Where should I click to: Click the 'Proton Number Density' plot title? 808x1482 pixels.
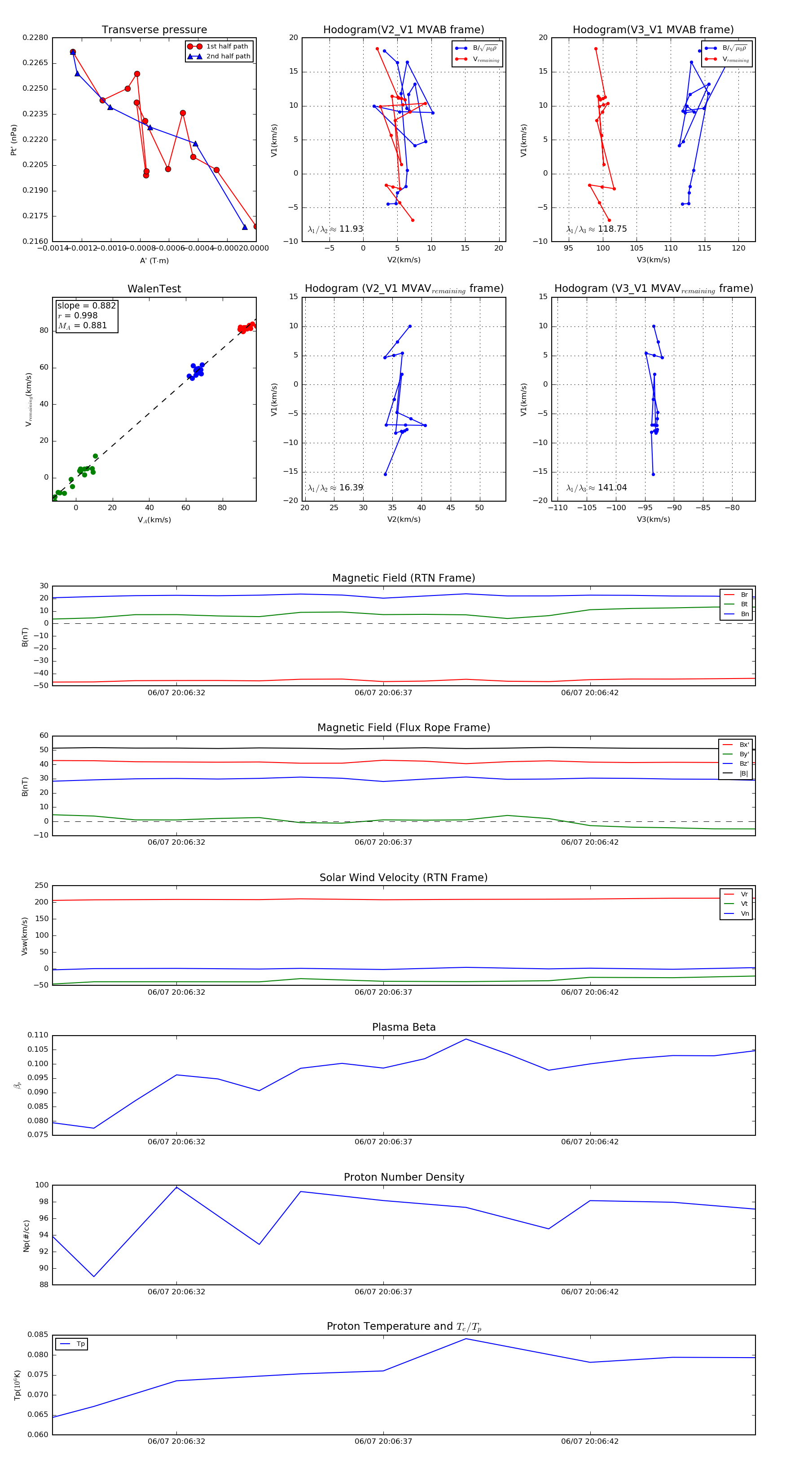[x=404, y=1177]
